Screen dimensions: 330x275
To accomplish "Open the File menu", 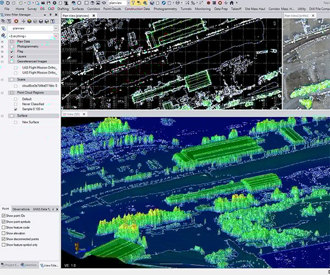I will click(x=7, y=9).
